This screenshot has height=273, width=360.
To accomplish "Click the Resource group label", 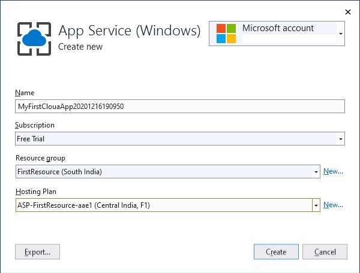I will (x=41, y=158).
